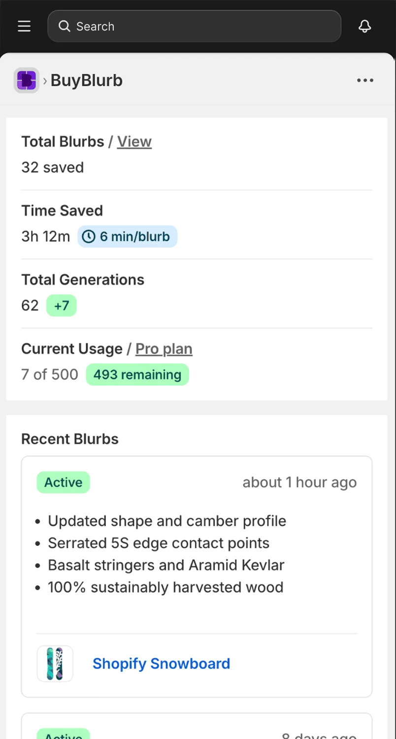
Task: Expand the Recent Blurbs section
Action: tap(69, 438)
